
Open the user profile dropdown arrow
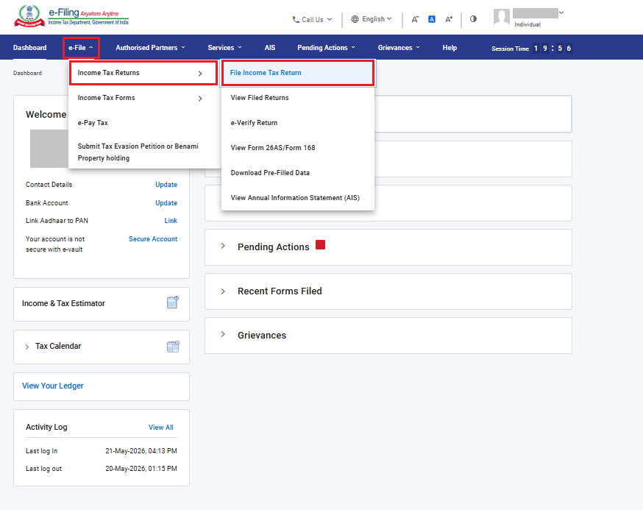point(561,13)
